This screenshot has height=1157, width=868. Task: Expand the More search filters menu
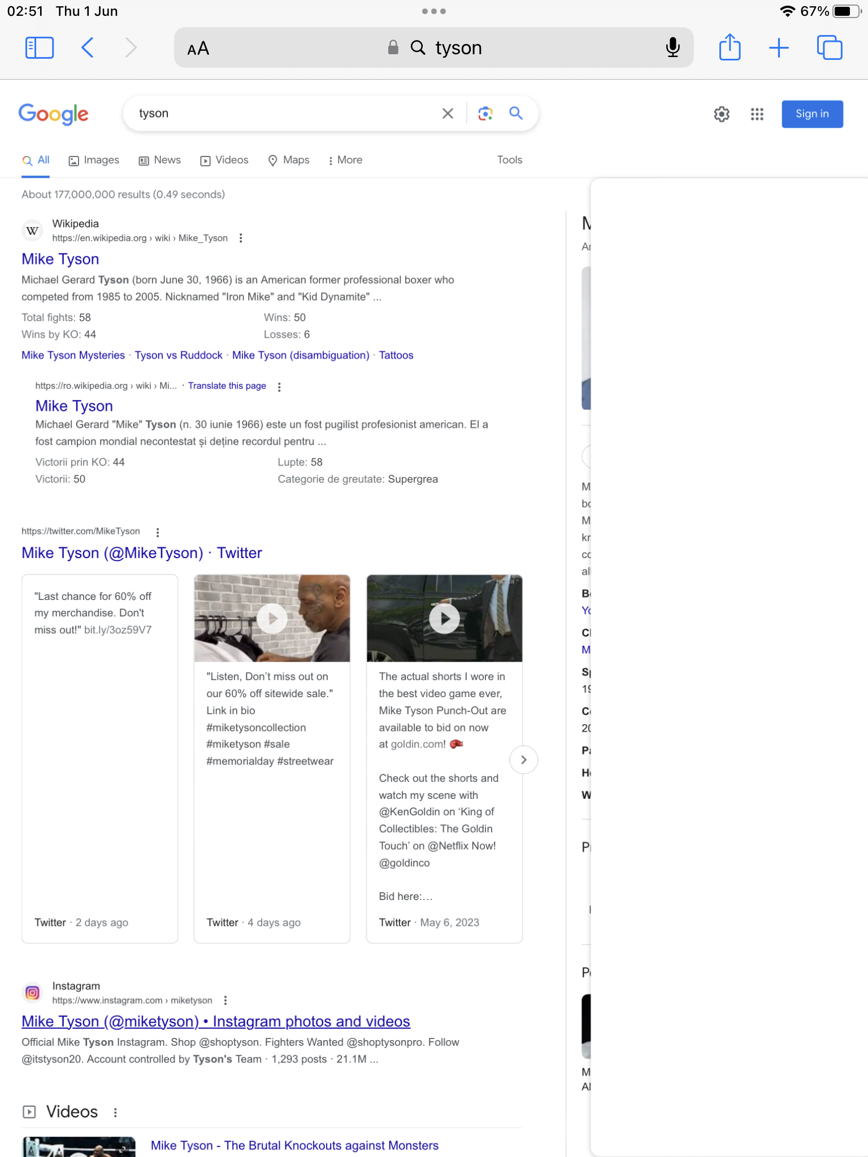pyautogui.click(x=345, y=160)
